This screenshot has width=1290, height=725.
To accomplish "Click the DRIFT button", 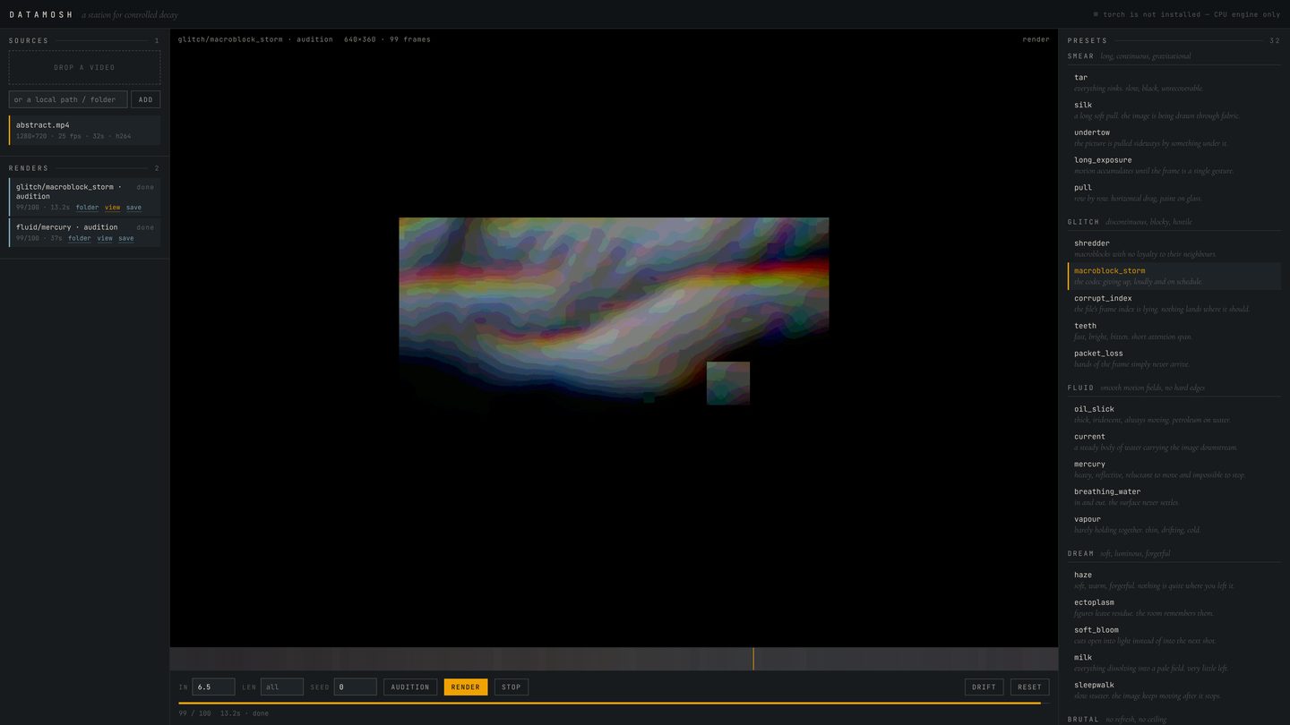I will pos(984,687).
